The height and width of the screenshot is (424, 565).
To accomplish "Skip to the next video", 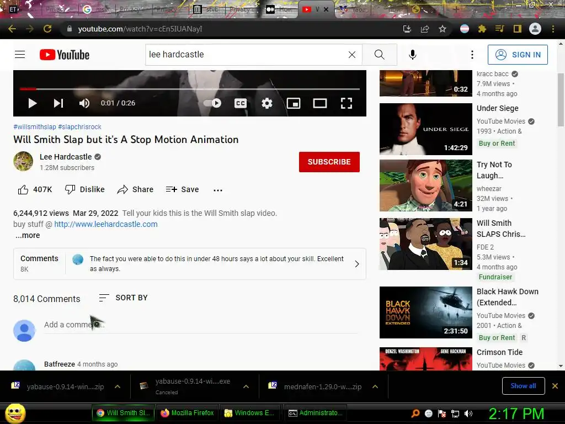I will tap(58, 103).
